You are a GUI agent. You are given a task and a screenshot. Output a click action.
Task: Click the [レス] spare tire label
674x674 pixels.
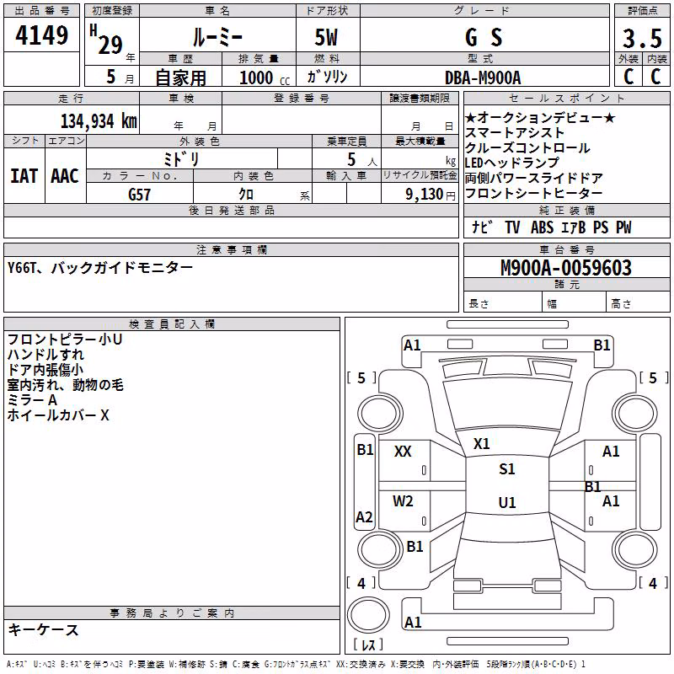pos(368,645)
